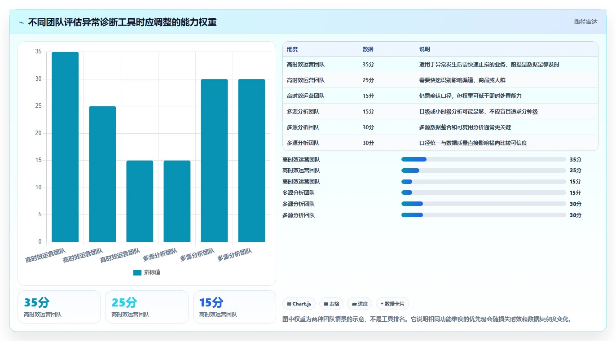This screenshot has height=341, width=616.
Task: Click the explanation 口径统一与数据质量直接影响横向比较可信度
Action: pyautogui.click(x=473, y=143)
